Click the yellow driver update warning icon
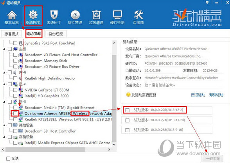This screenshot has height=165, width=230. [x=128, y=95]
